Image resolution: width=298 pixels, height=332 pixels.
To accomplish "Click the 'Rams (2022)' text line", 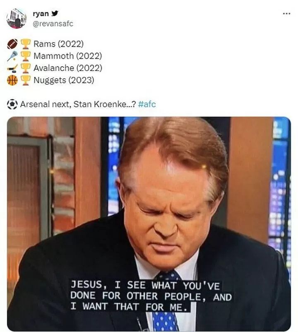I will coord(58,44).
